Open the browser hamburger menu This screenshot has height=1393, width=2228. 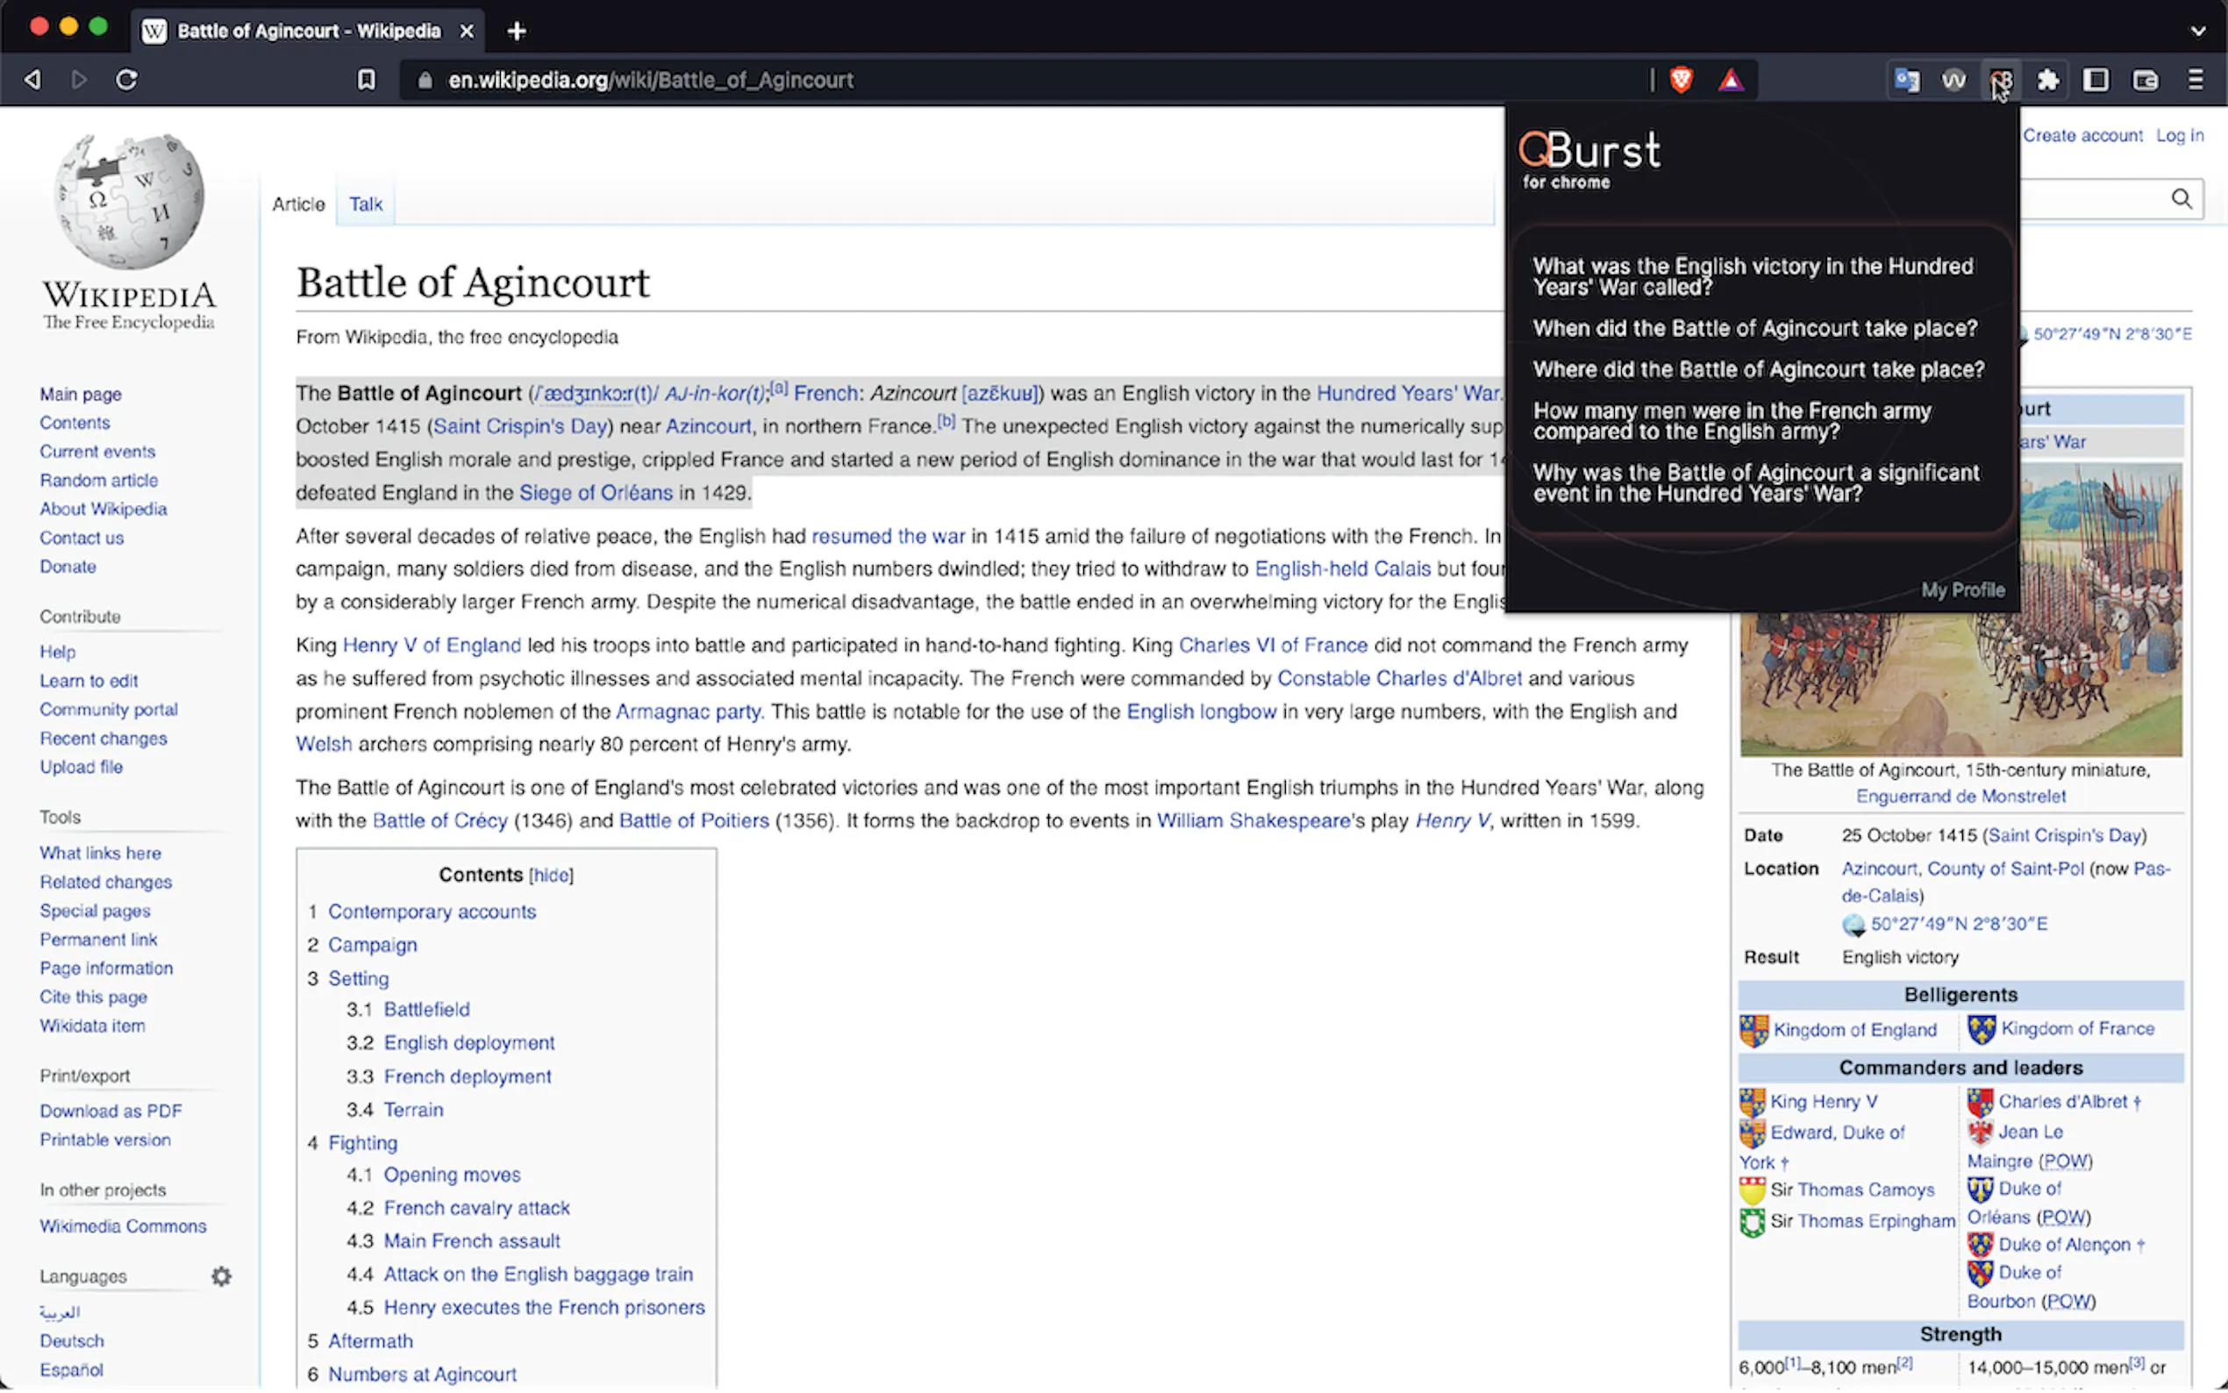pyautogui.click(x=2196, y=80)
